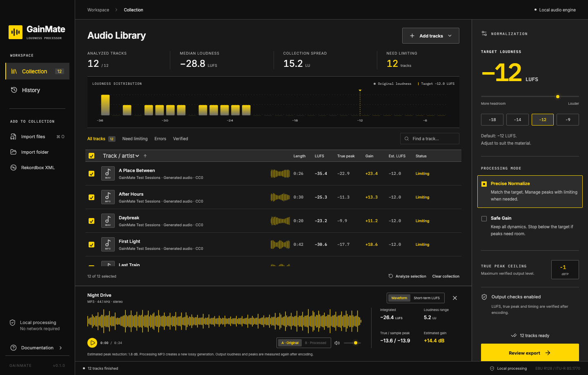588x375 pixels.
Task: Click the Review export button
Action: pos(530,353)
